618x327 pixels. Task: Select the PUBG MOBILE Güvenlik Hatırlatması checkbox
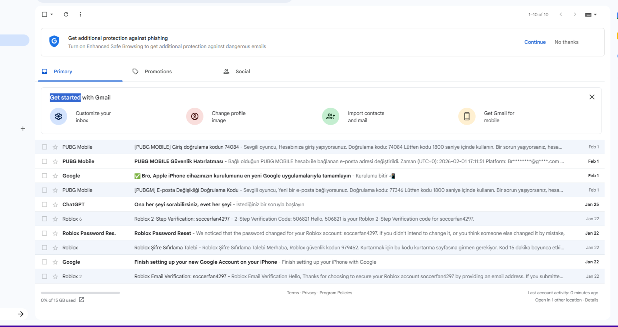coord(45,161)
